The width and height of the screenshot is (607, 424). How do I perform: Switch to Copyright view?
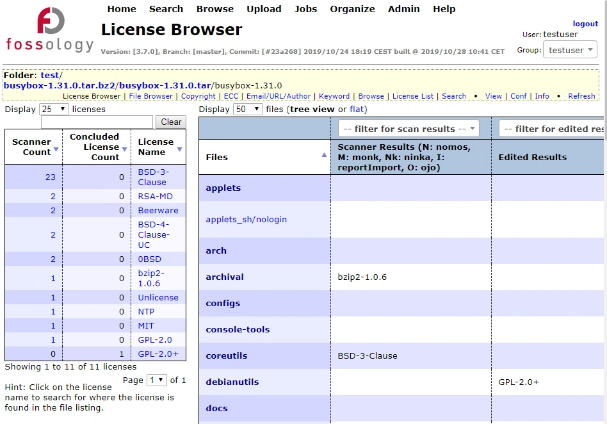pyautogui.click(x=198, y=96)
